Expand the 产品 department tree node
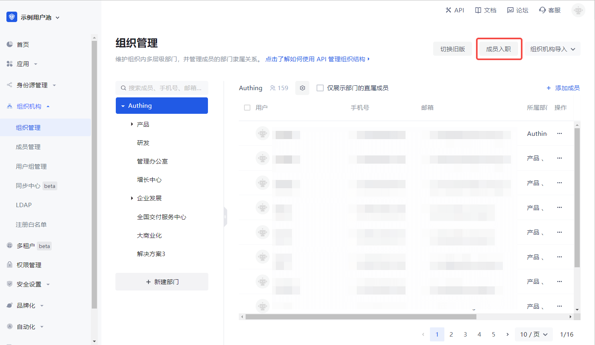Image resolution: width=595 pixels, height=345 pixels. (x=132, y=125)
